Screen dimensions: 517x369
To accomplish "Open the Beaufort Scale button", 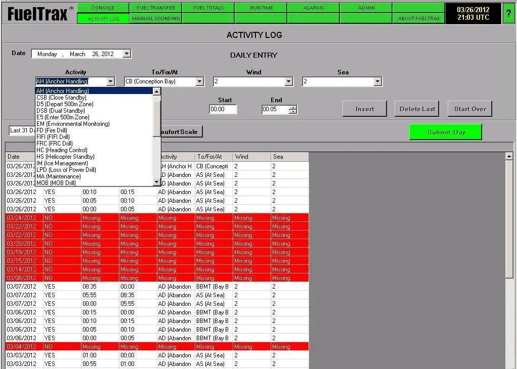I will (182, 132).
